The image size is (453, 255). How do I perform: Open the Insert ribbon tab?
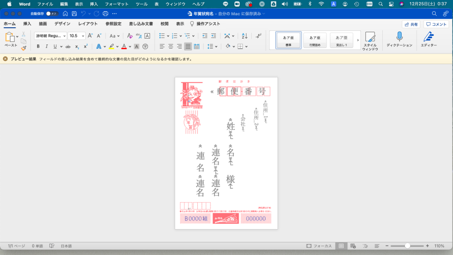pos(27,24)
